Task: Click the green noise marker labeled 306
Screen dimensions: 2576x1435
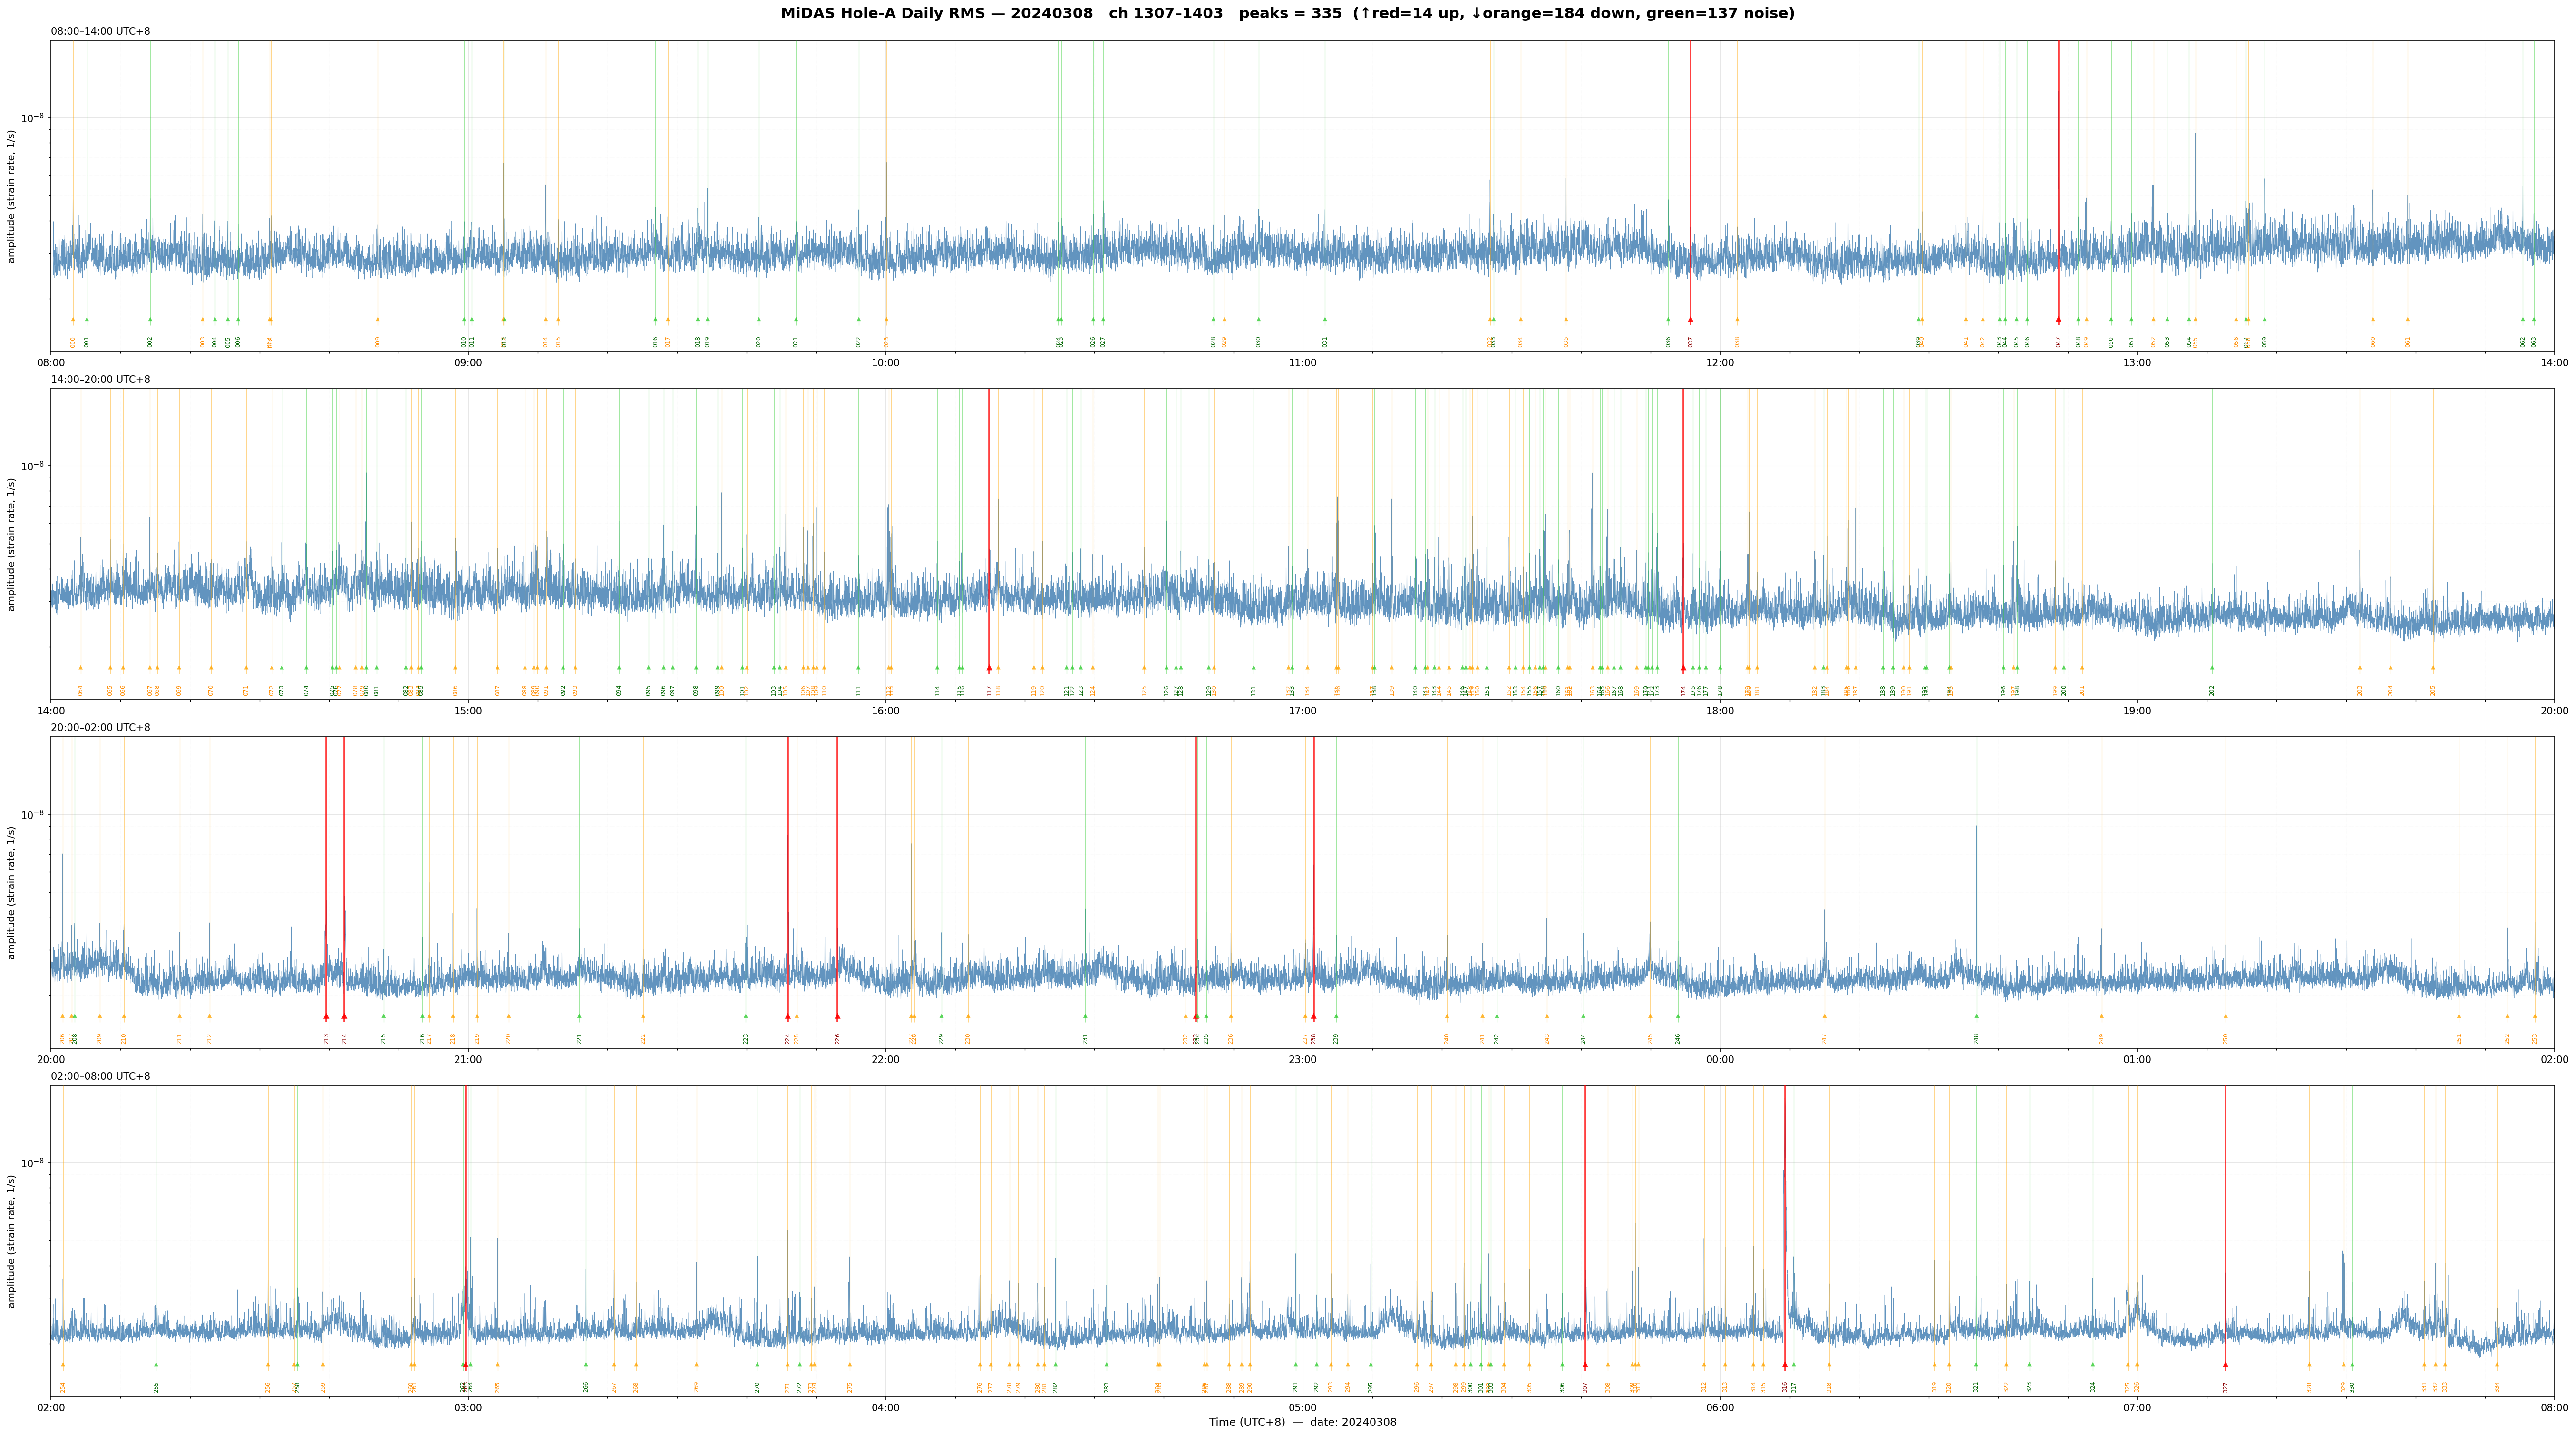Action: 1562,1365
